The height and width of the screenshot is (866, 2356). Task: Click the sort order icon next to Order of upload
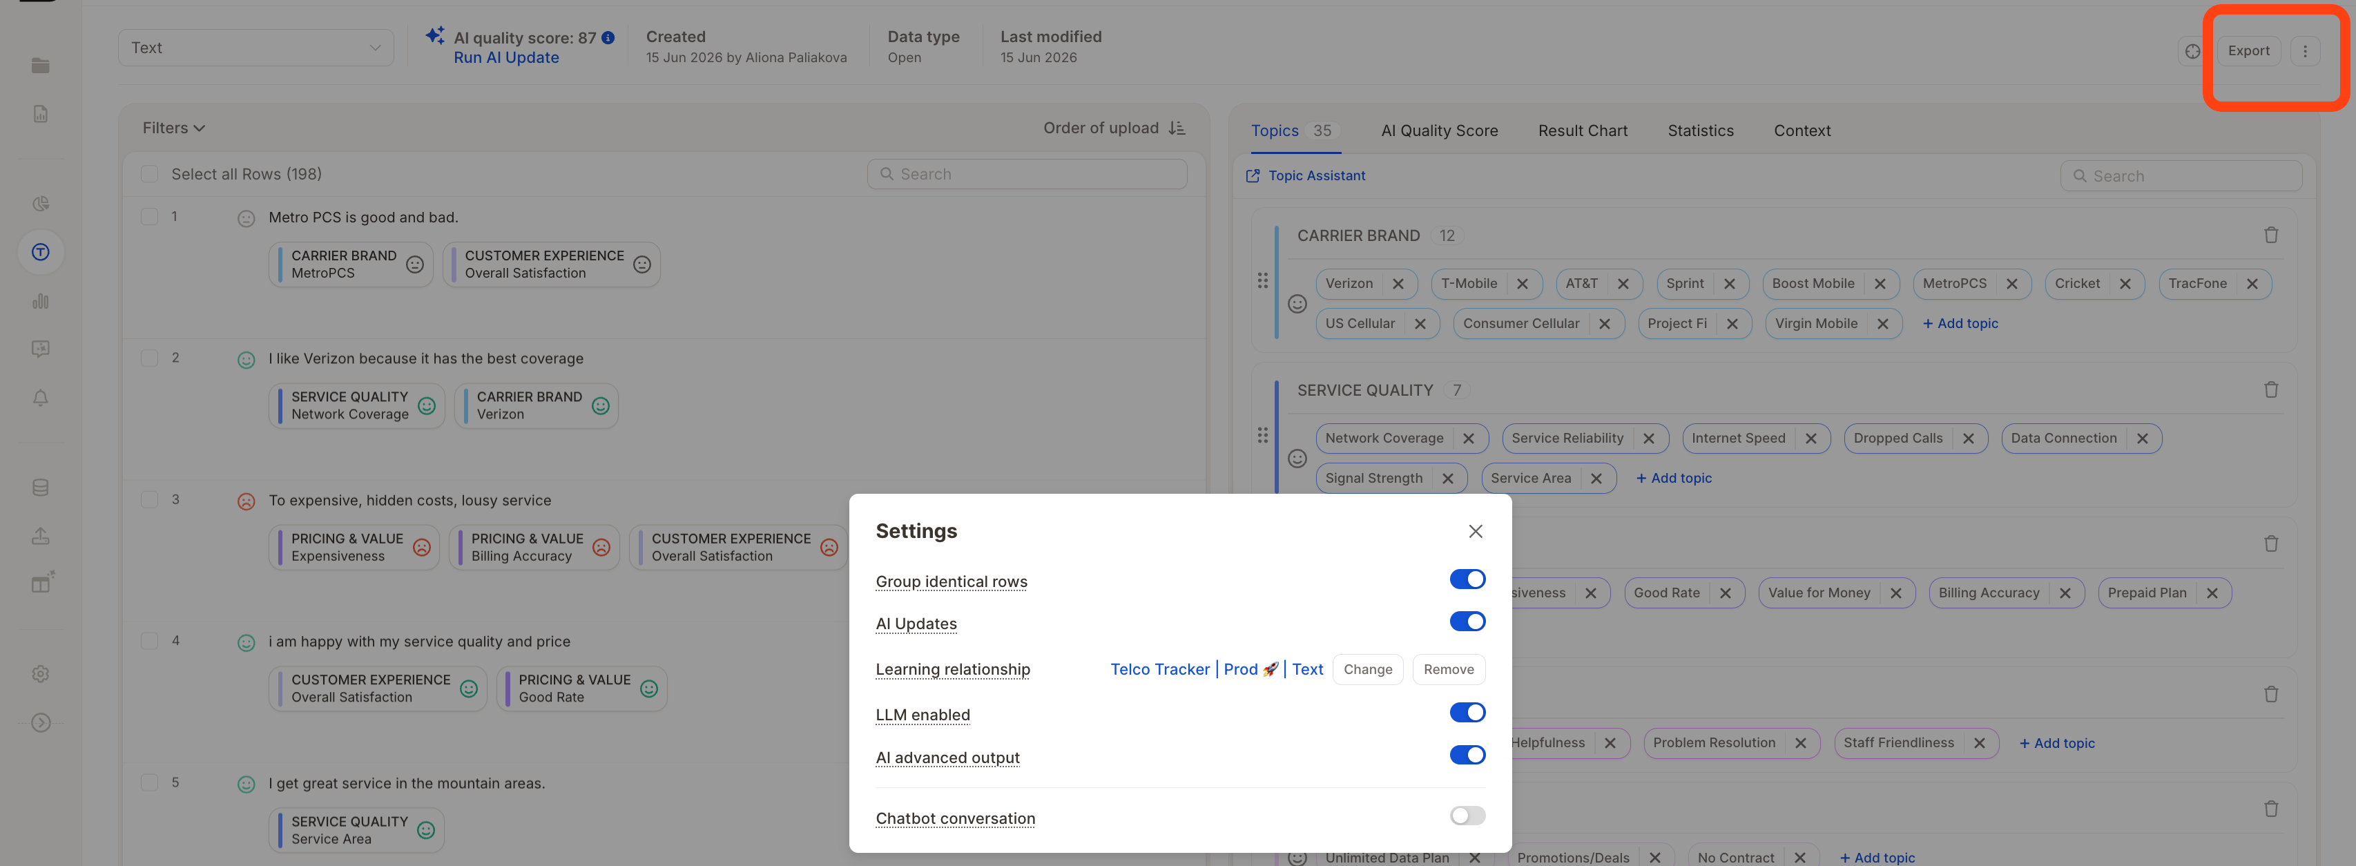coord(1177,128)
